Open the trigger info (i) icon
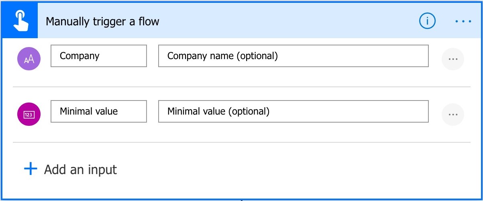 (427, 21)
